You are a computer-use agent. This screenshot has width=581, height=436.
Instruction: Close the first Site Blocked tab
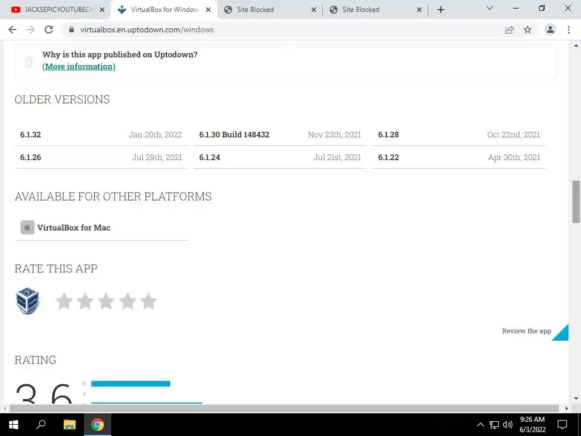(x=313, y=10)
